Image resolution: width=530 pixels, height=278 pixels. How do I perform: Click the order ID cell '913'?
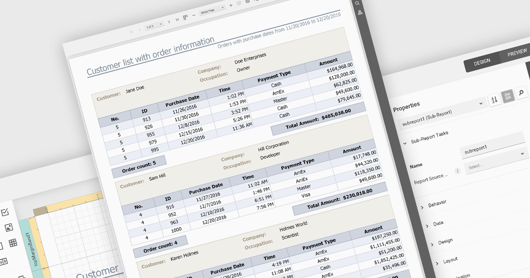(147, 119)
